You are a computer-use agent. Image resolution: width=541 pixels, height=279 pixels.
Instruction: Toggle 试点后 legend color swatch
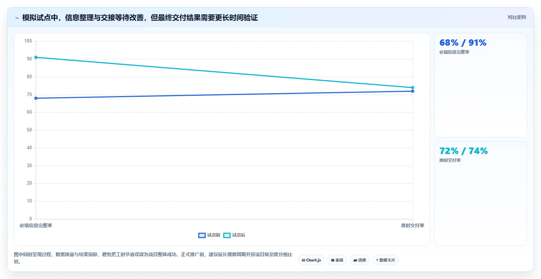[227, 235]
